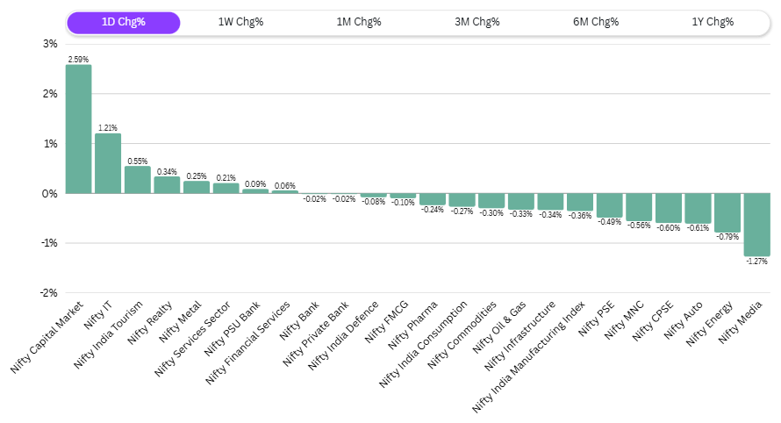The image size is (781, 423).
Task: Show the 6M Chg% period
Action: [x=595, y=22]
